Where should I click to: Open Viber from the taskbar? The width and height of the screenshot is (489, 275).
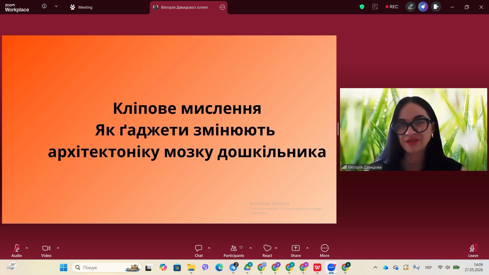coord(205,268)
